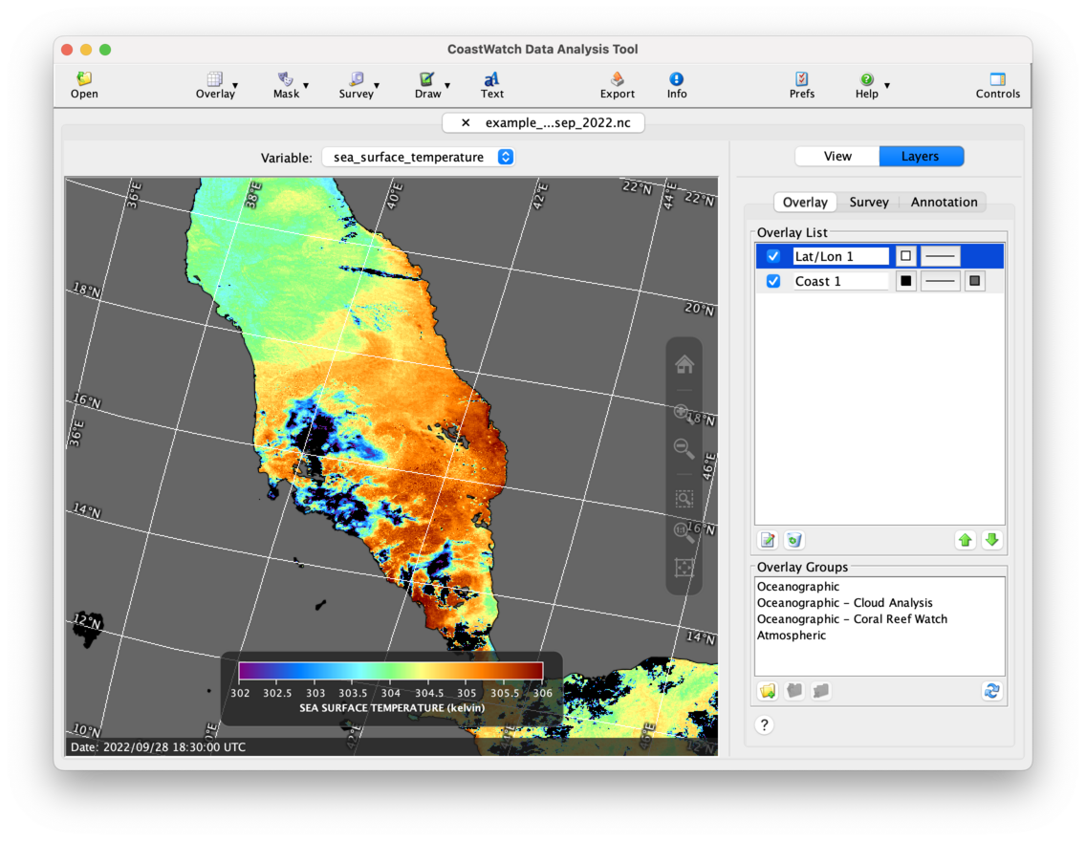Open the Export toolbar icon
The width and height of the screenshot is (1086, 841).
617,79
